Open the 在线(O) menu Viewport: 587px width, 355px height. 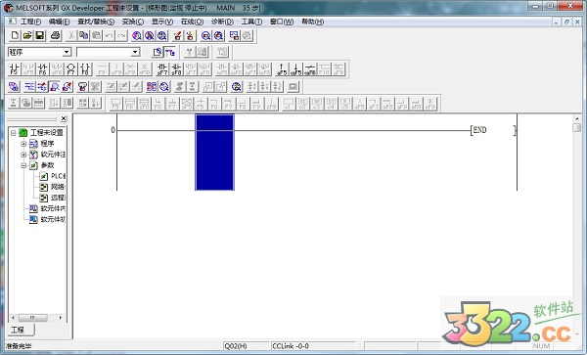click(192, 22)
